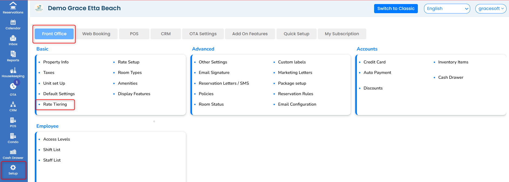Screen dimensions: 509x182
Task: Switch to the Web Booking tab
Action: [96, 34]
